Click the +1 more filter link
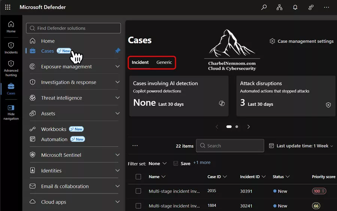 click(x=202, y=162)
